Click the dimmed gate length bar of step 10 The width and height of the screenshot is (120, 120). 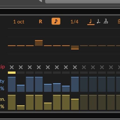93,102
